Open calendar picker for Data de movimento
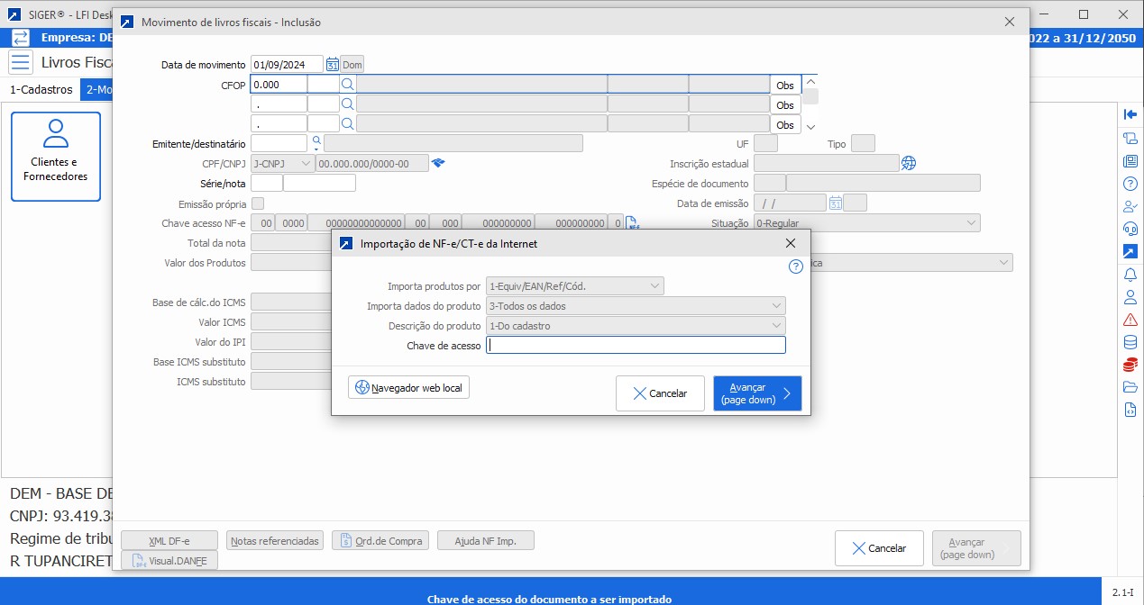 pos(332,65)
